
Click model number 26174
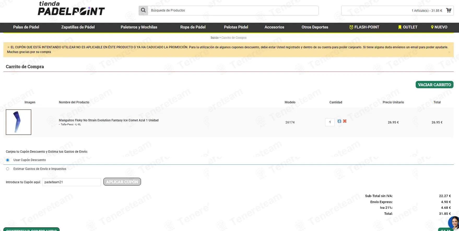tap(290, 122)
